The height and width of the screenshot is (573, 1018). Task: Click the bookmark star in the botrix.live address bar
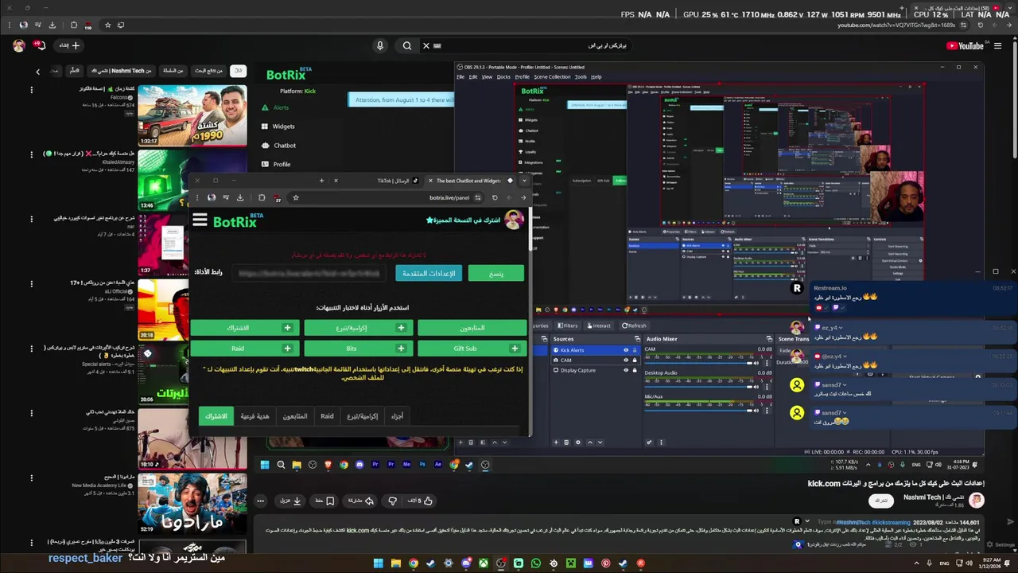pyautogui.click(x=296, y=197)
